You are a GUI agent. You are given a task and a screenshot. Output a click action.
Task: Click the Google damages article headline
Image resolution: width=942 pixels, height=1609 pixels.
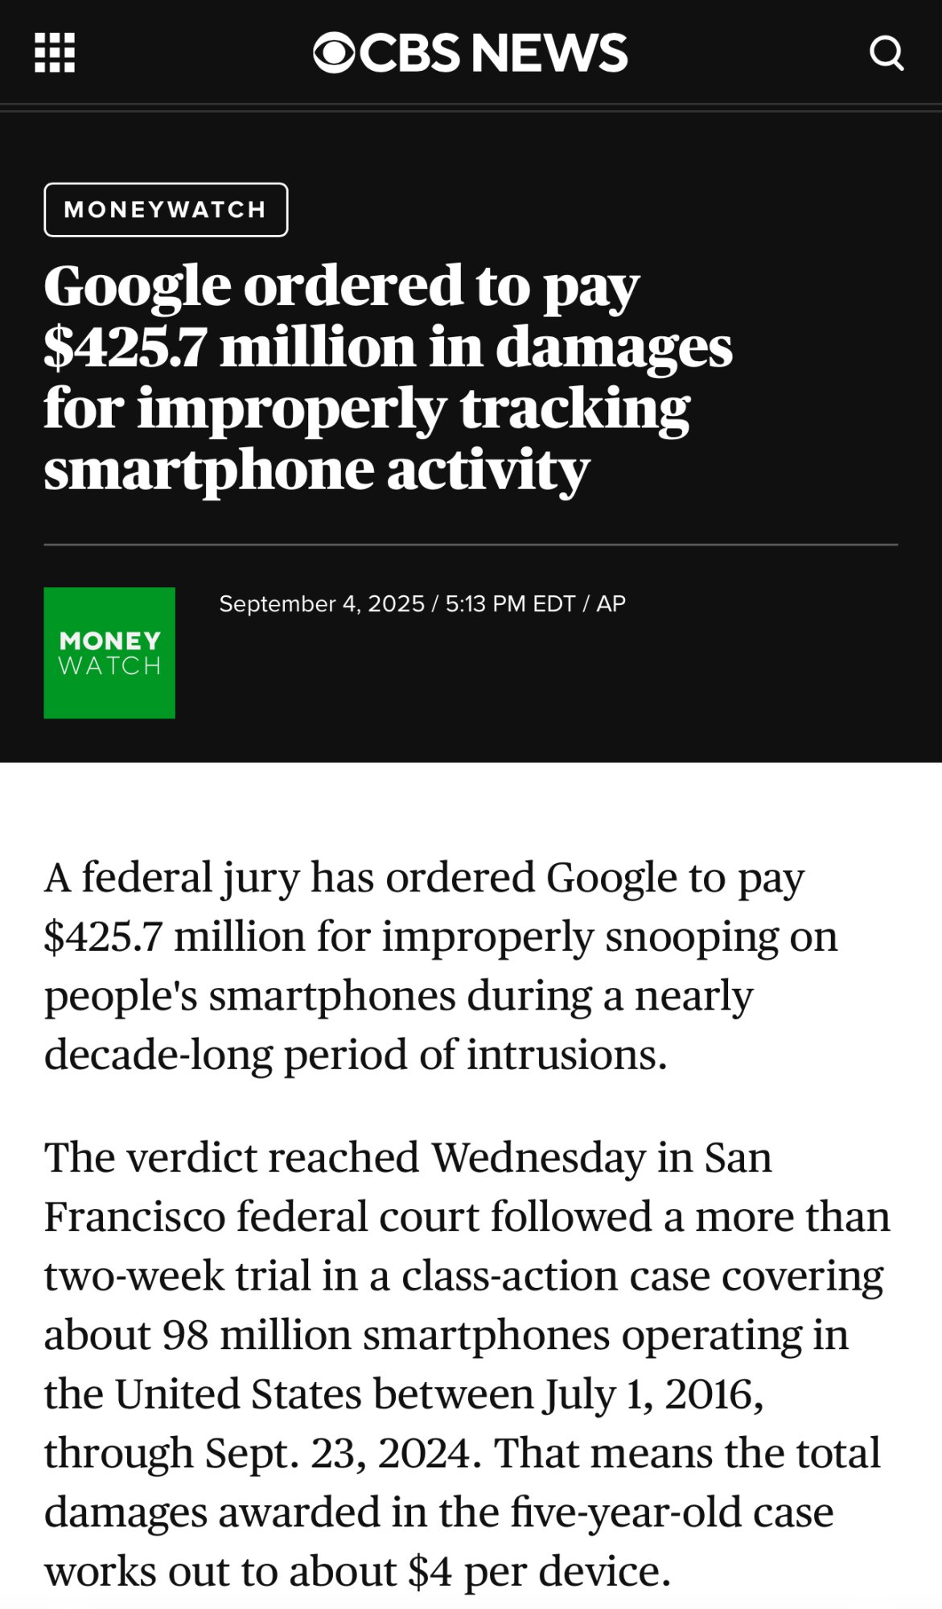click(388, 377)
